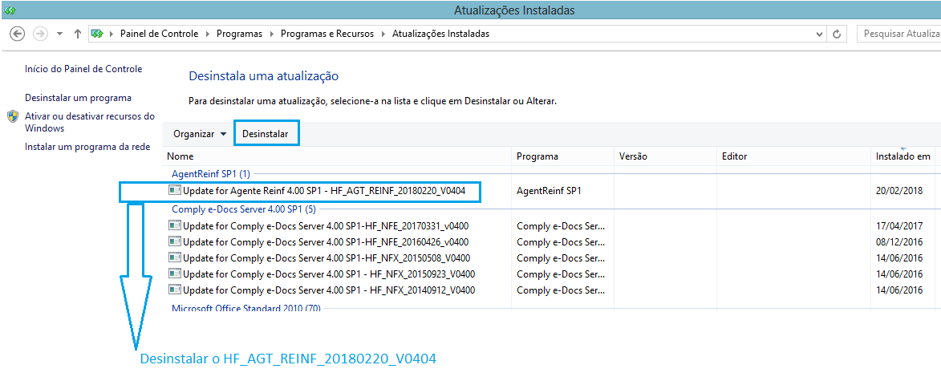Click icon of Agente Reinf update row

point(175,191)
